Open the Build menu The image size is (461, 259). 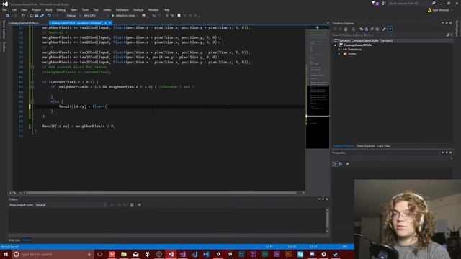[x=49, y=9]
